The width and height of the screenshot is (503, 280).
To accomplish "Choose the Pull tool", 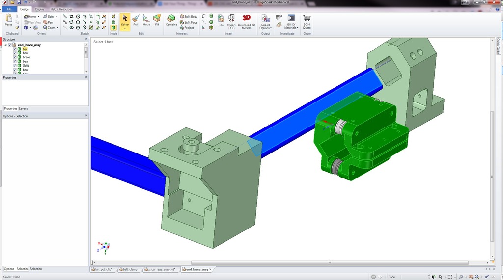I will [136, 20].
